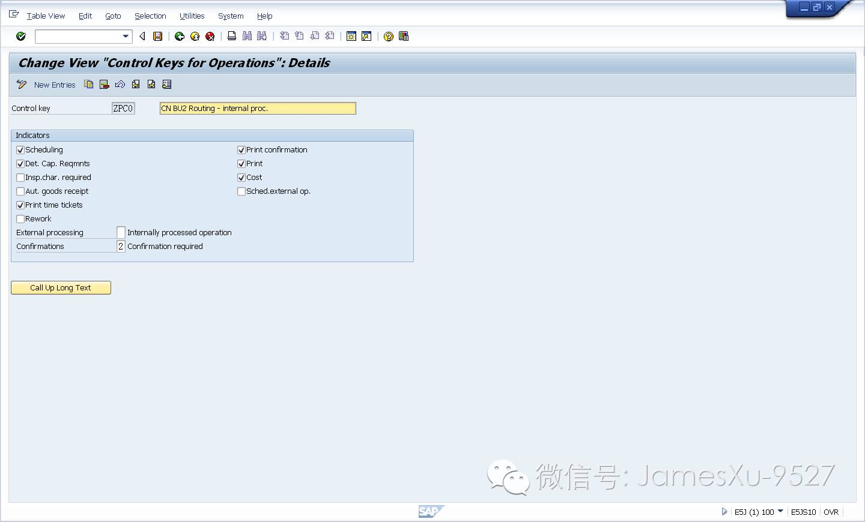Click the Save diskette icon

coord(158,37)
